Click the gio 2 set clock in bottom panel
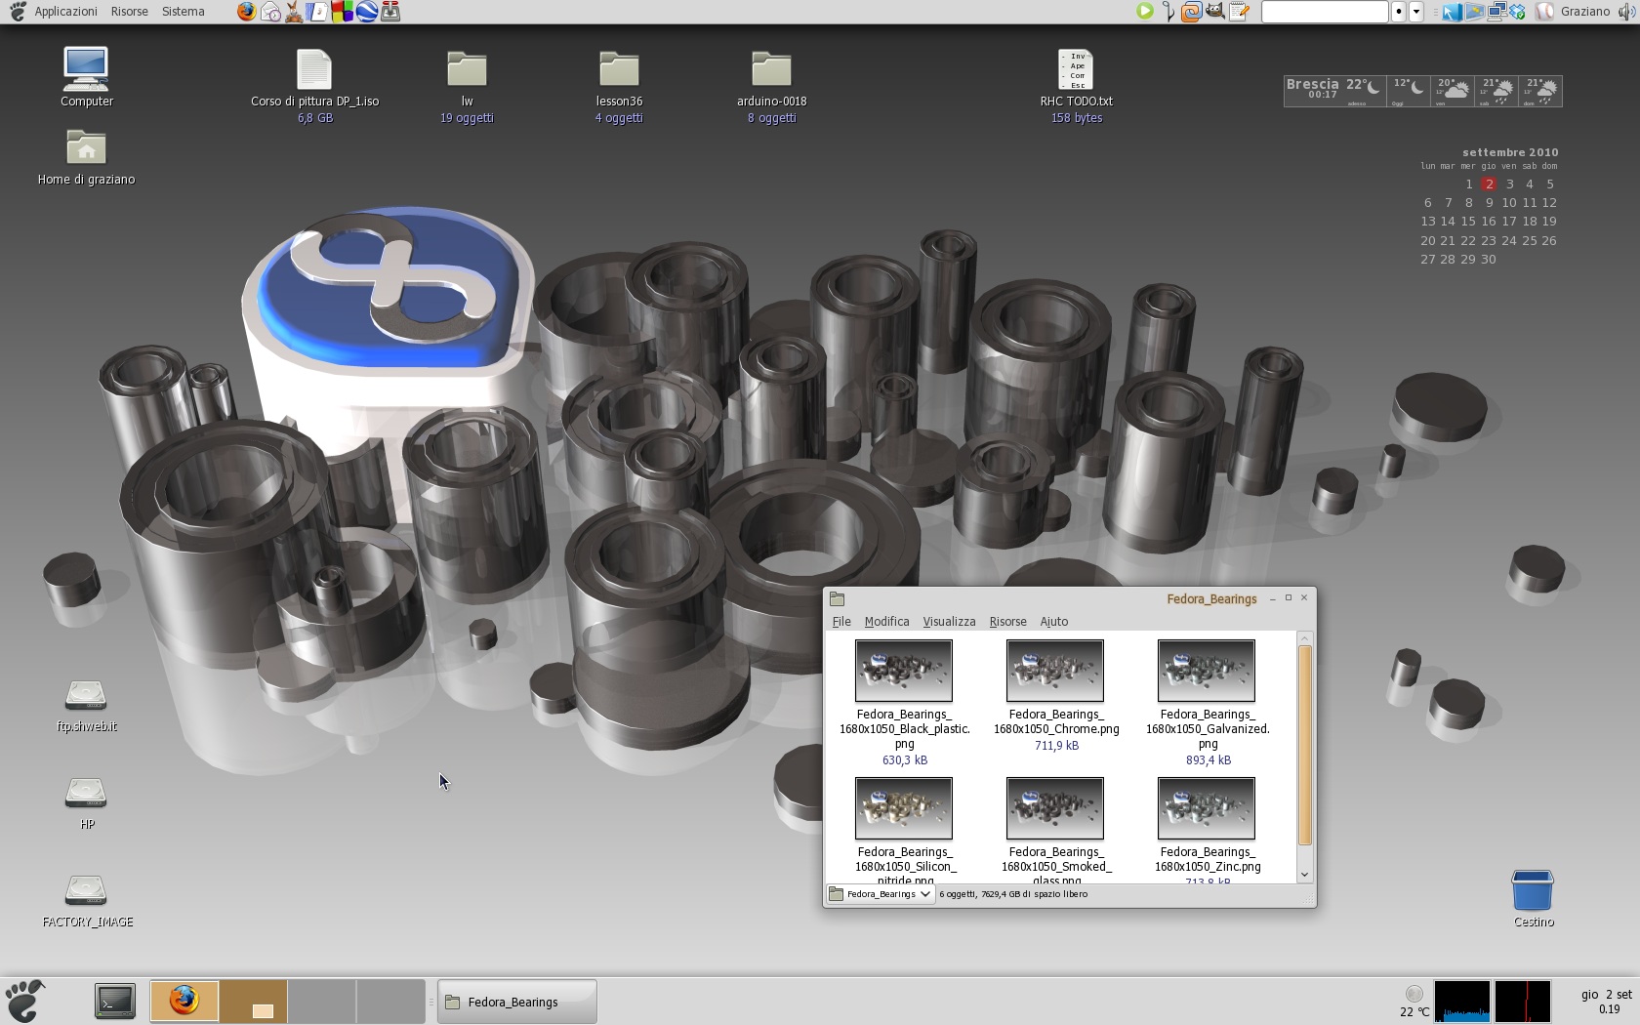 coord(1606,1002)
